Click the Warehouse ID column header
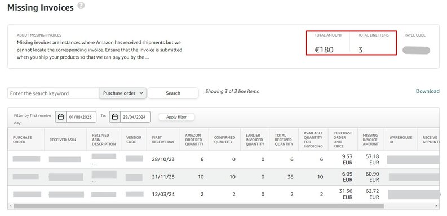This screenshot has height=216, width=447. point(401,139)
